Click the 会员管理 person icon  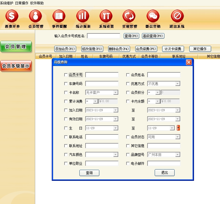click(35, 16)
